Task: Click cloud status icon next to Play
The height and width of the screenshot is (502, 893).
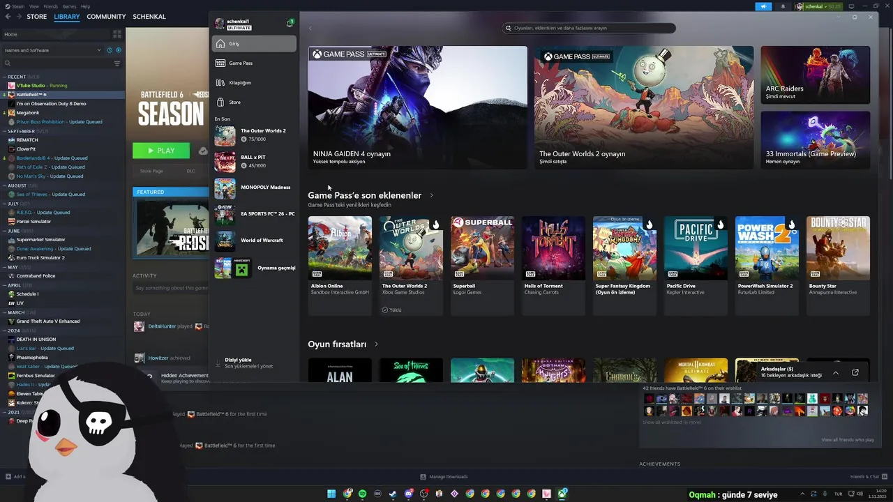Action: point(203,151)
